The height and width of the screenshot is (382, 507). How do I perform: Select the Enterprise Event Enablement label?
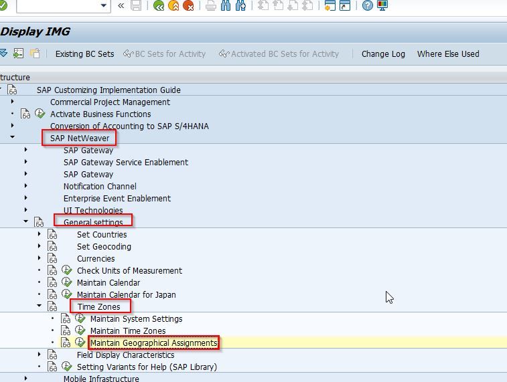click(x=117, y=199)
